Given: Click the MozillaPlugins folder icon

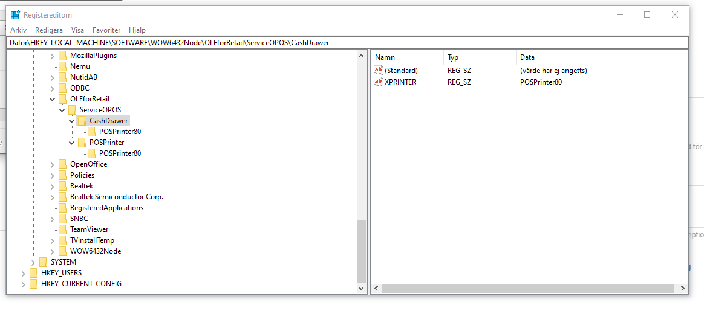Looking at the screenshot, I should 63,56.
